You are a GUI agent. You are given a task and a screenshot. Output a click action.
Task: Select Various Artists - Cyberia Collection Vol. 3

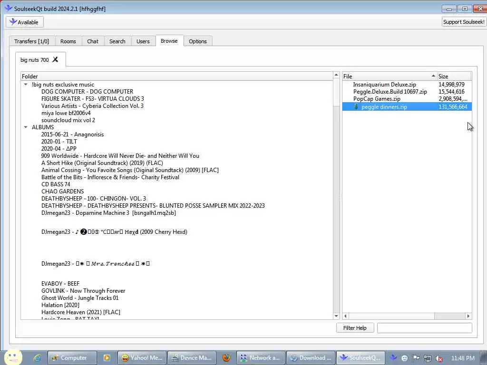(92, 106)
